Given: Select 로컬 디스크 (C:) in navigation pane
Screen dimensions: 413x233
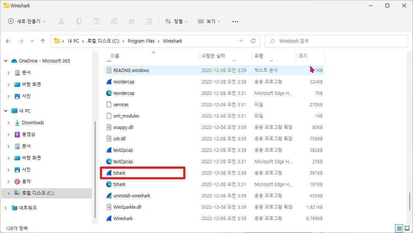Looking at the screenshot, I should click(x=38, y=193).
